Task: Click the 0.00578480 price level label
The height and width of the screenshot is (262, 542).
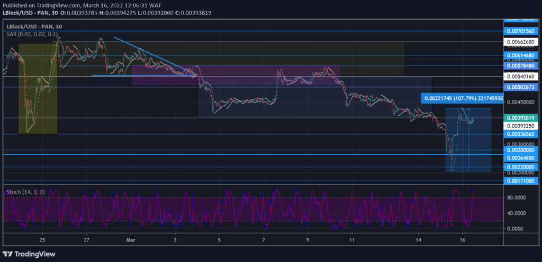Action: pyautogui.click(x=520, y=65)
